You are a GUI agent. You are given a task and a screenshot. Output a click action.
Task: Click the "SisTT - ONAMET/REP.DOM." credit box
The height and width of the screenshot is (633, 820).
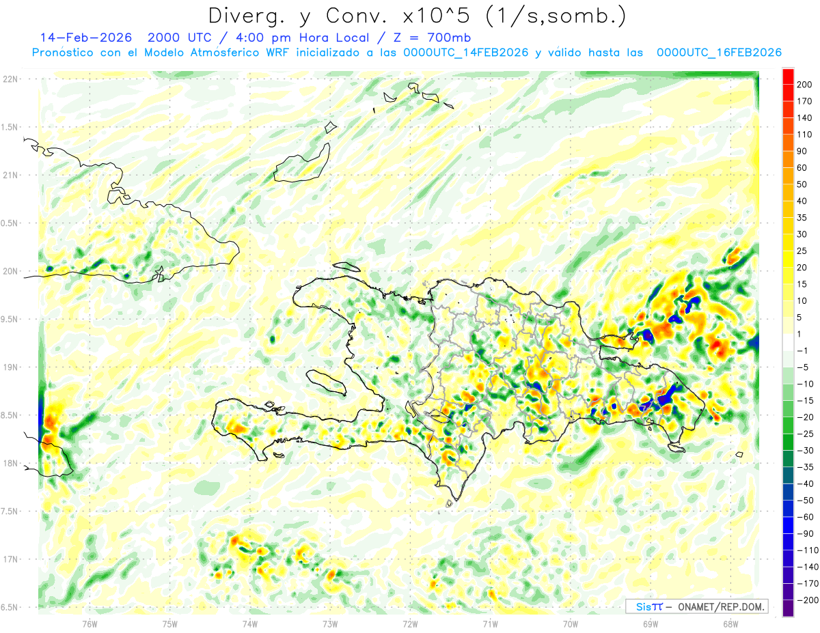click(x=696, y=606)
